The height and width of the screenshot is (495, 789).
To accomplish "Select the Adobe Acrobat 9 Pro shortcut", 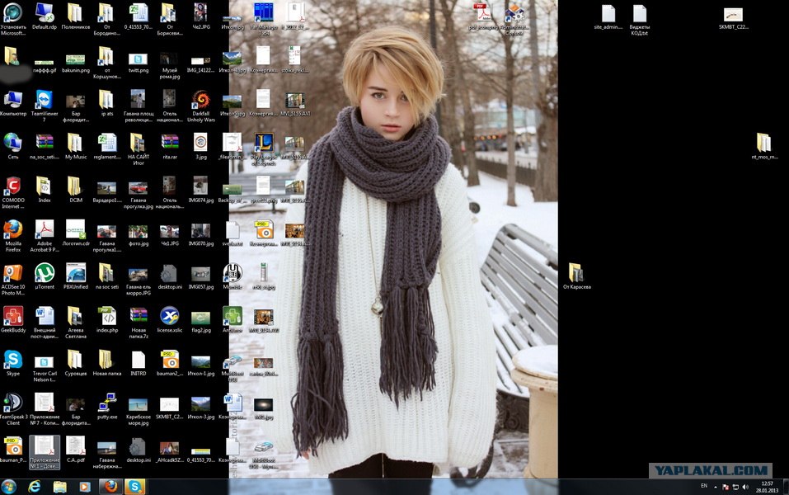I will 44,229.
